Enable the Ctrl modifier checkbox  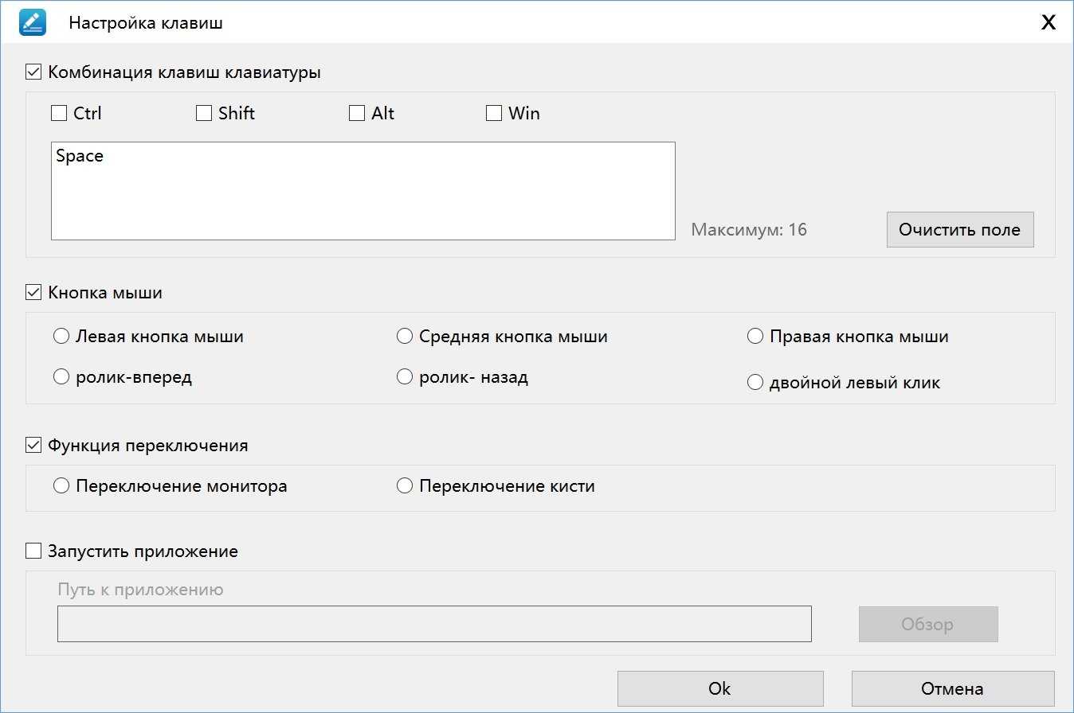click(59, 114)
